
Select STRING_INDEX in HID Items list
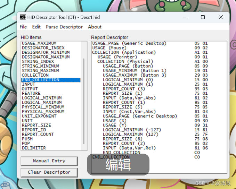(x=51, y=61)
